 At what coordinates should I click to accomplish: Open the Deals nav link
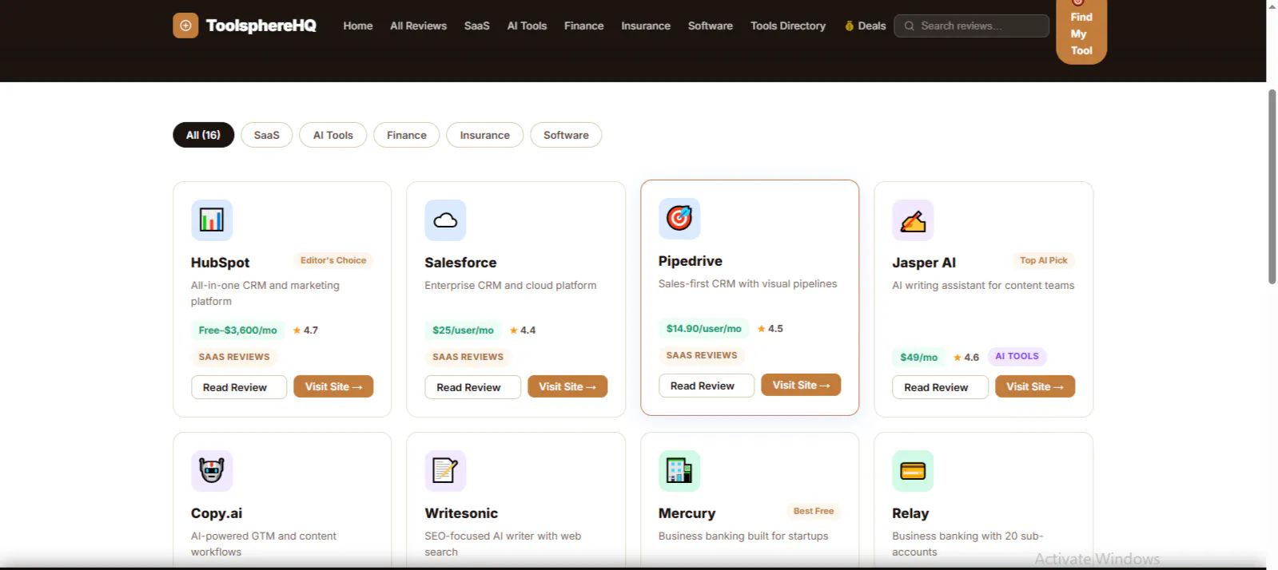coord(865,26)
